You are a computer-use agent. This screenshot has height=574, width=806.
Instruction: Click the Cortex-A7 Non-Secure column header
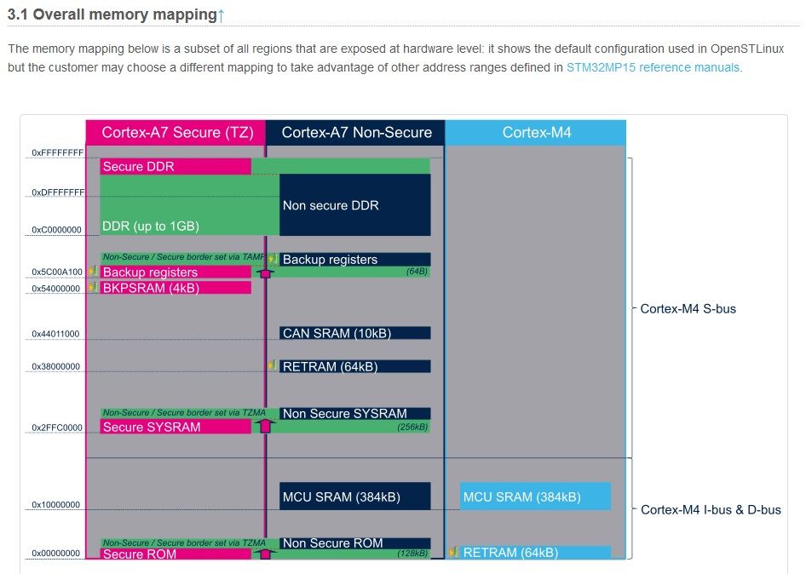click(355, 133)
